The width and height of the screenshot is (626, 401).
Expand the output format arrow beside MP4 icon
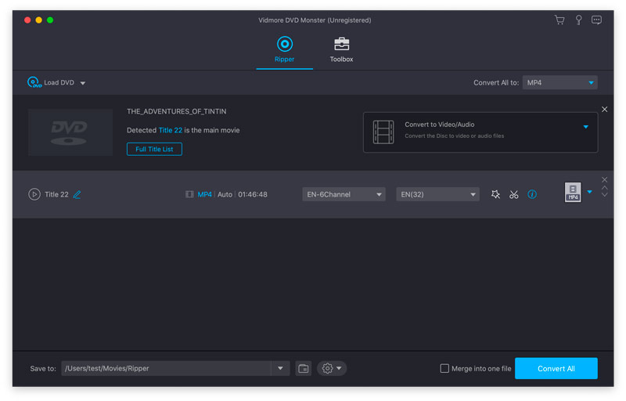pyautogui.click(x=589, y=192)
